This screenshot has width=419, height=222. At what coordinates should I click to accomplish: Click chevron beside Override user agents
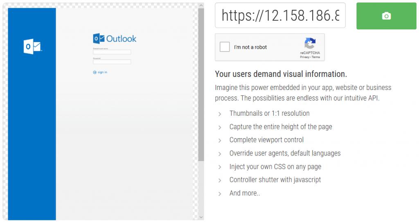tap(220, 154)
